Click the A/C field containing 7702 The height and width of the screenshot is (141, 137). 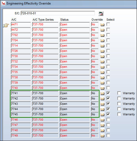coord(21,35)
